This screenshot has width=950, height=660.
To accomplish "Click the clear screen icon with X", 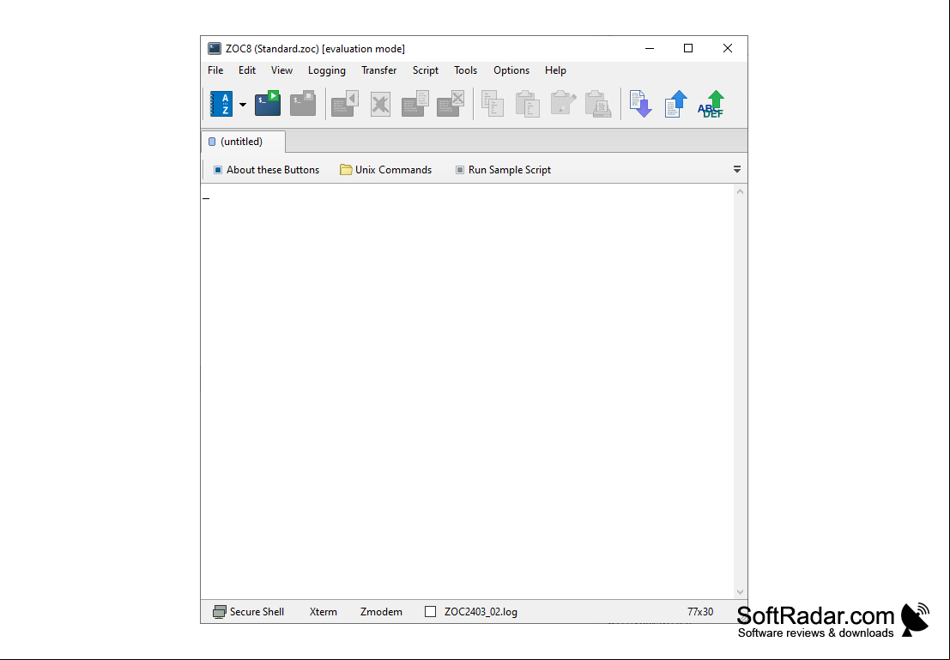I will [x=380, y=104].
